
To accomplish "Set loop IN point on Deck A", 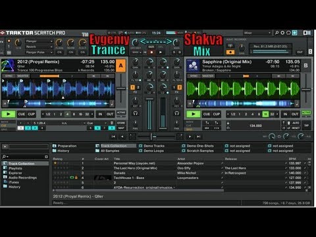I will pyautogui.click(x=100, y=114).
